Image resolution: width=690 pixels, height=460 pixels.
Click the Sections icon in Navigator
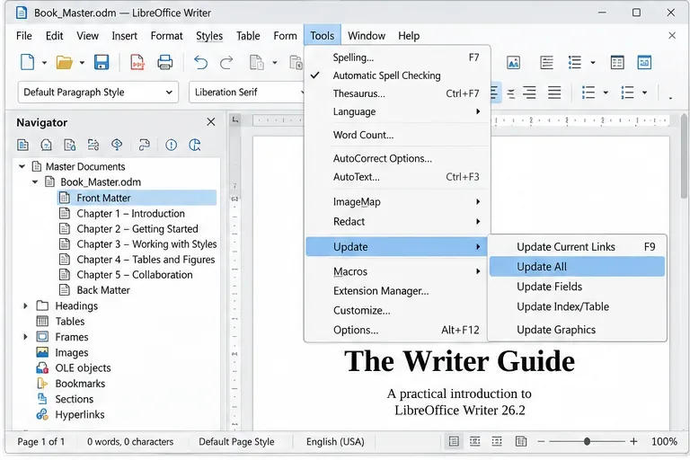(42, 399)
